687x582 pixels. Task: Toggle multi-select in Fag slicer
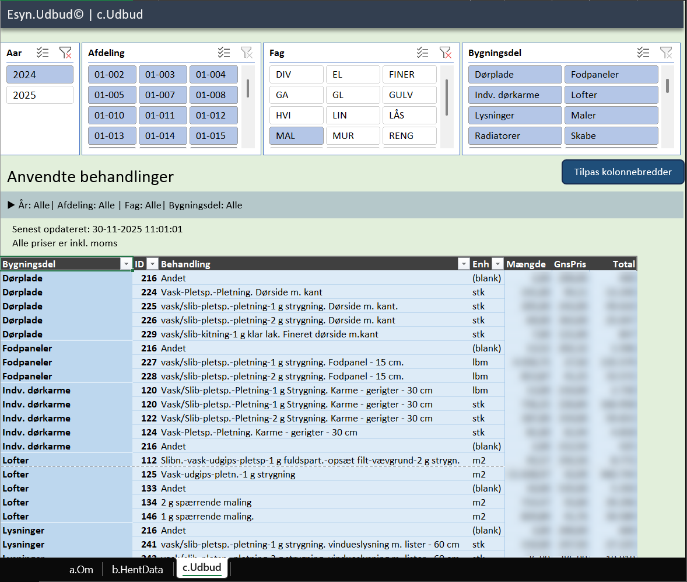click(422, 53)
